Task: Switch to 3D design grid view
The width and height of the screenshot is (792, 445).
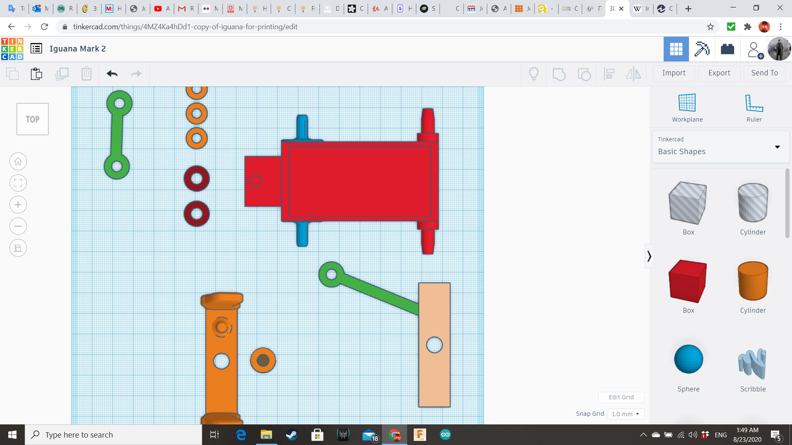Action: click(x=676, y=49)
